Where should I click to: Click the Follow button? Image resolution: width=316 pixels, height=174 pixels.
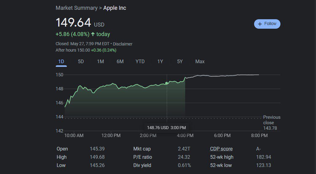click(x=267, y=24)
